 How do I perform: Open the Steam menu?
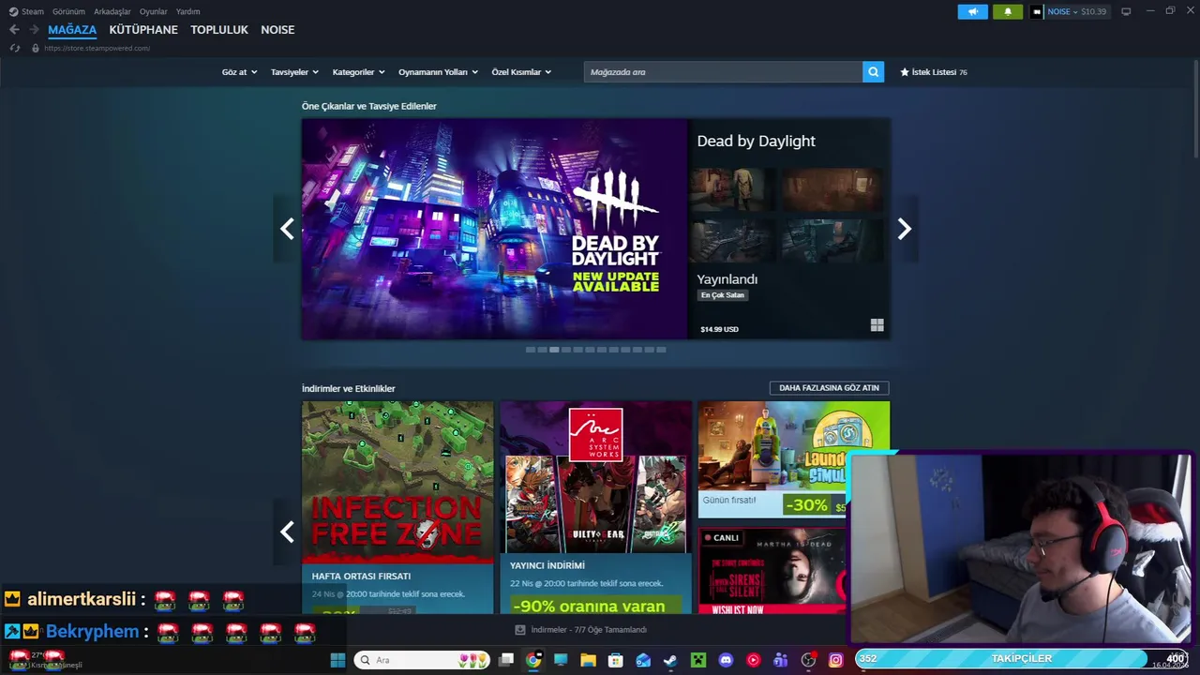point(26,11)
